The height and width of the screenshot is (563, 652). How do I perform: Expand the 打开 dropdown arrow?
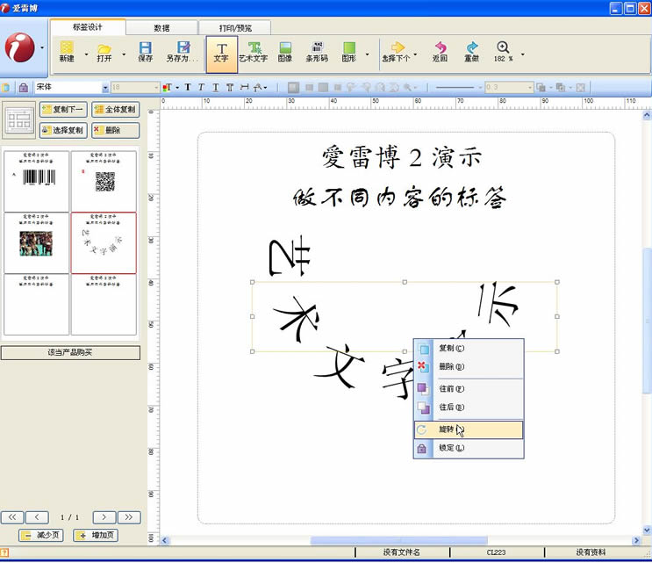124,54
